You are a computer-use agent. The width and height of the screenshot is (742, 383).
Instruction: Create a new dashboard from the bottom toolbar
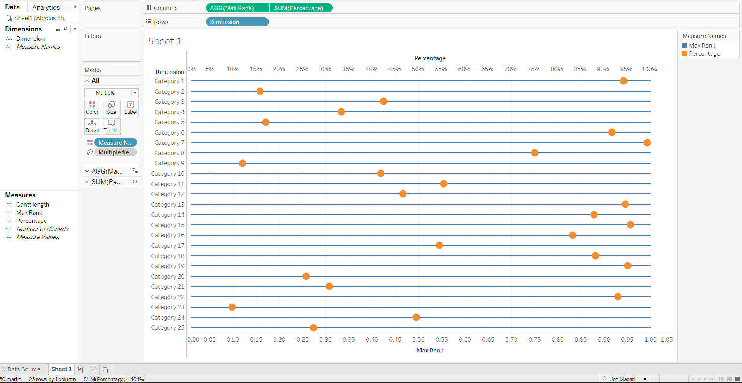coord(93,369)
